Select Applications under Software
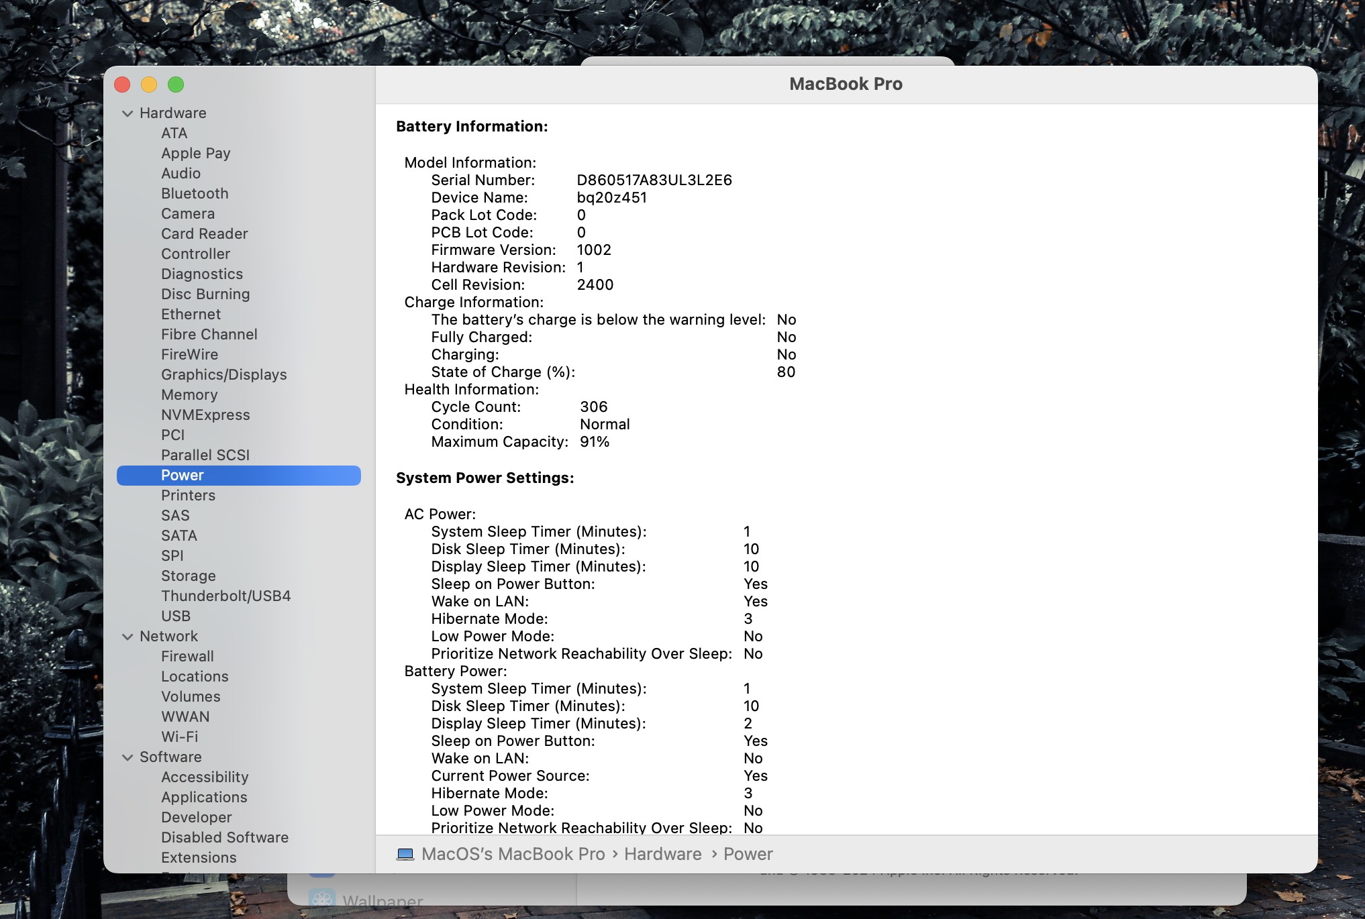This screenshot has width=1365, height=919. coord(204,797)
